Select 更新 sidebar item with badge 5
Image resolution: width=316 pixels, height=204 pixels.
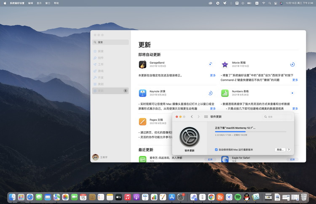click(110, 91)
